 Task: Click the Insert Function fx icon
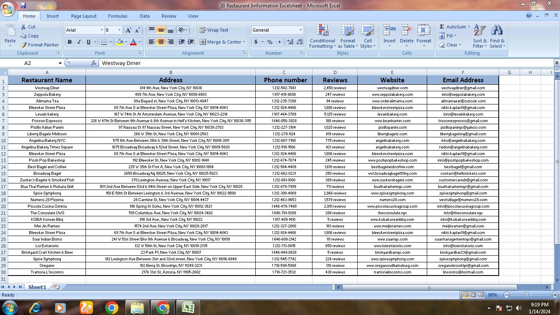tap(94, 63)
